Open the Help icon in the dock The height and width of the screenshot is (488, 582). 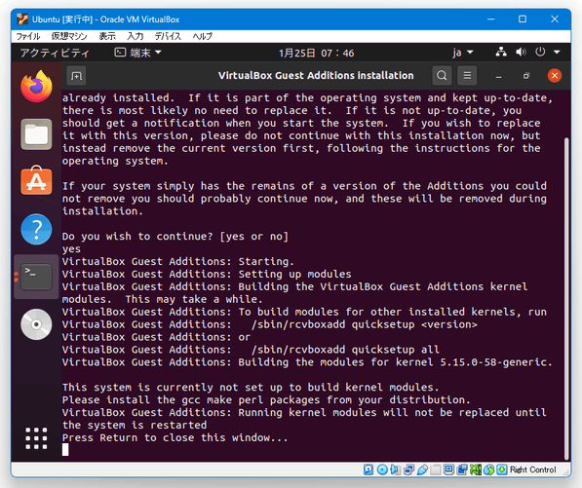pos(36,229)
